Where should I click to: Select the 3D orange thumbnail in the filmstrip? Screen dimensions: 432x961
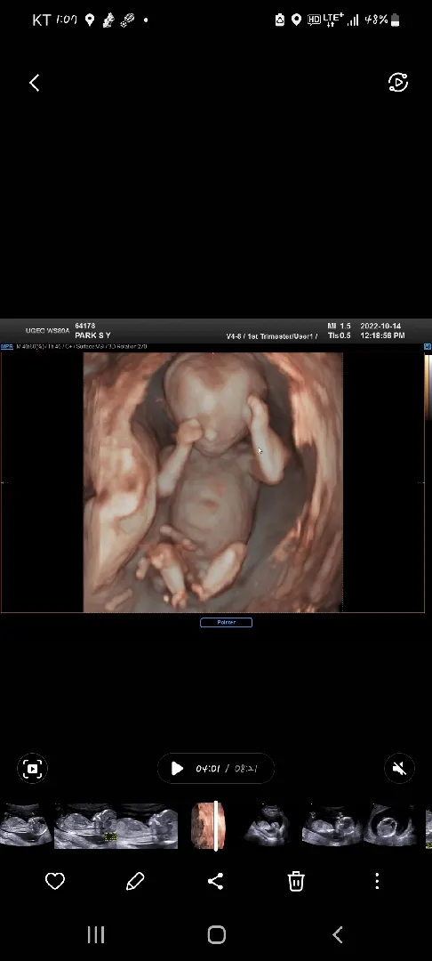tap(208, 826)
